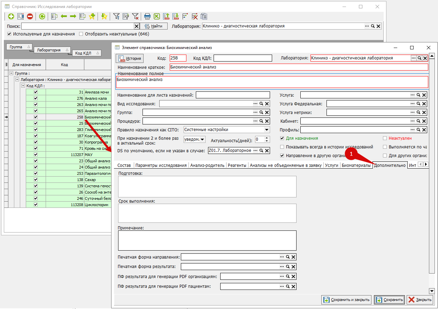Enable 'Отобразить неактуальные' checkbox
Screen dimensions: 438x309
[x=81, y=34]
